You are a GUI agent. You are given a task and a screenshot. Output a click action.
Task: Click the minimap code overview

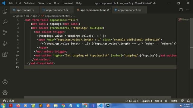(184, 19)
